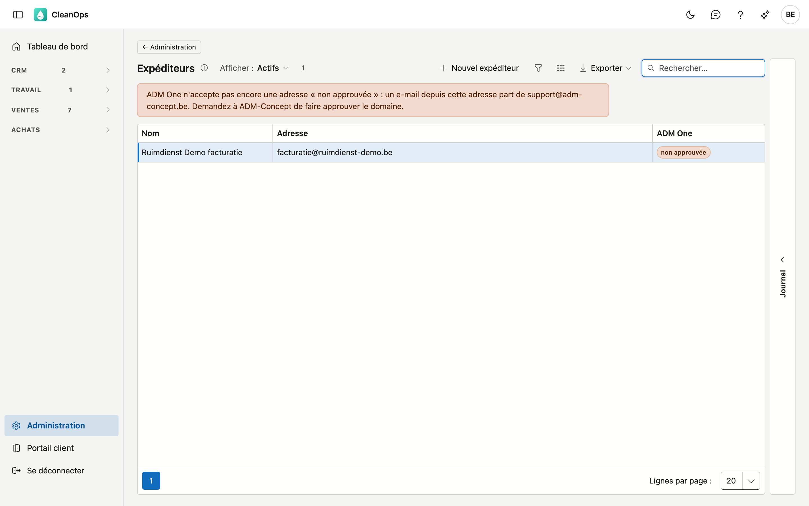Screen dimensions: 809x506
Task: Focus the Rechercher search field
Action: (x=703, y=68)
